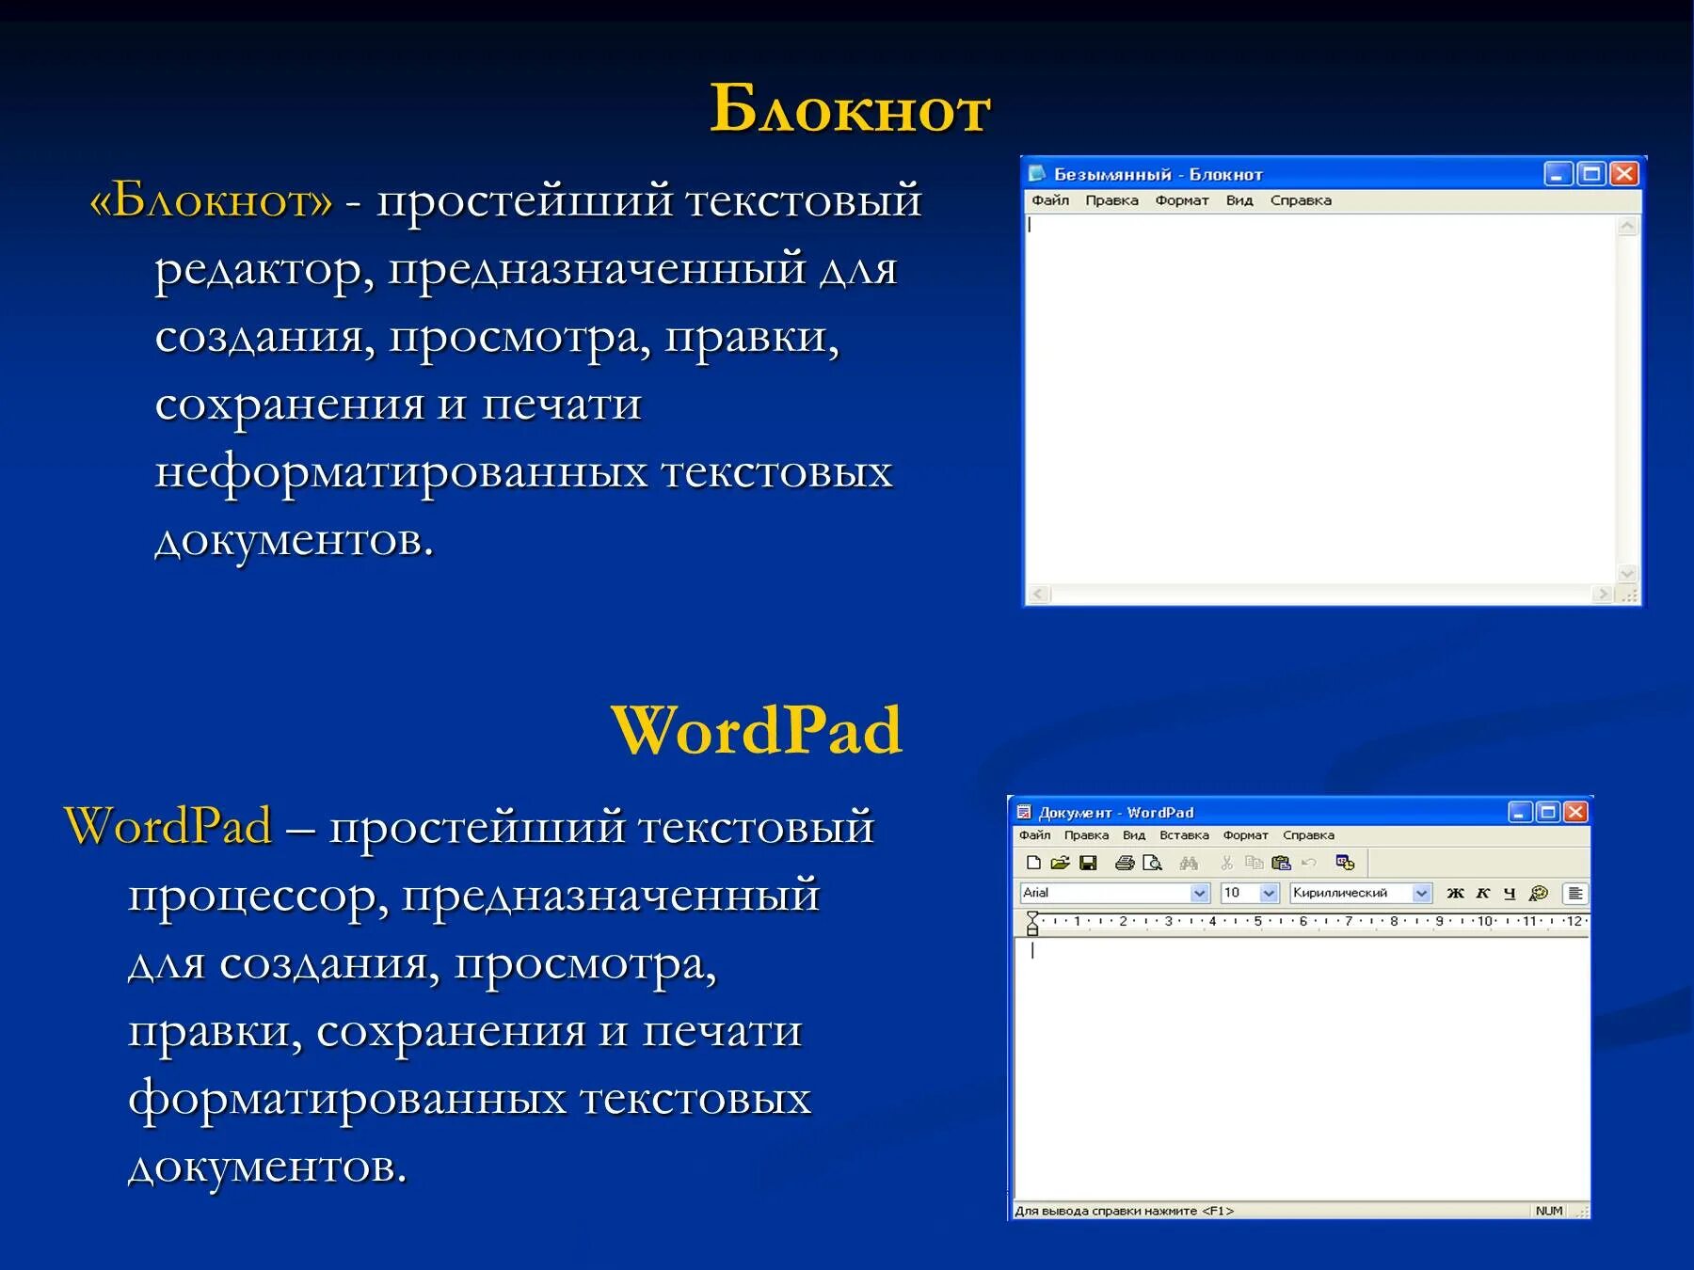
Task: Open Вставка menu in WordPad window
Action: [x=1184, y=835]
